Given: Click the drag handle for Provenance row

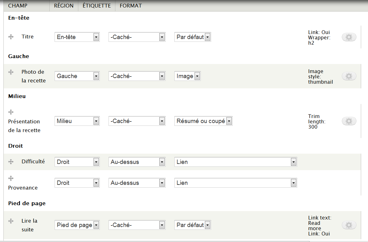Looking at the screenshot, I should [11, 178].
